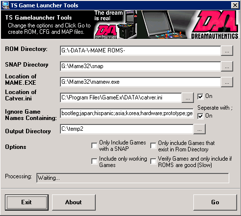Check Only include Games in Rom Directory
The width and height of the screenshot is (241, 216).
(153, 145)
